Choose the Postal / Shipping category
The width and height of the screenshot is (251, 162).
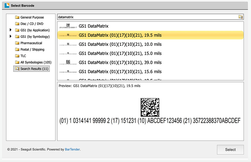32,49
